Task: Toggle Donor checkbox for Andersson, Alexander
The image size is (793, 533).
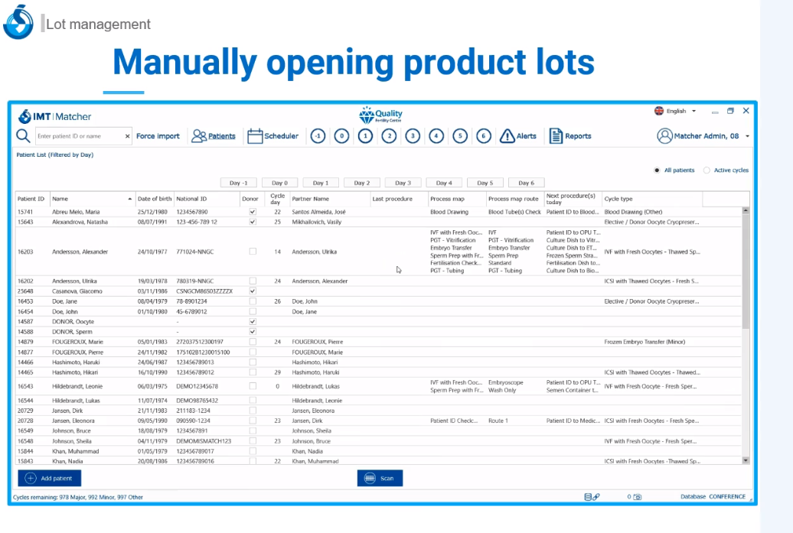Action: coord(253,252)
